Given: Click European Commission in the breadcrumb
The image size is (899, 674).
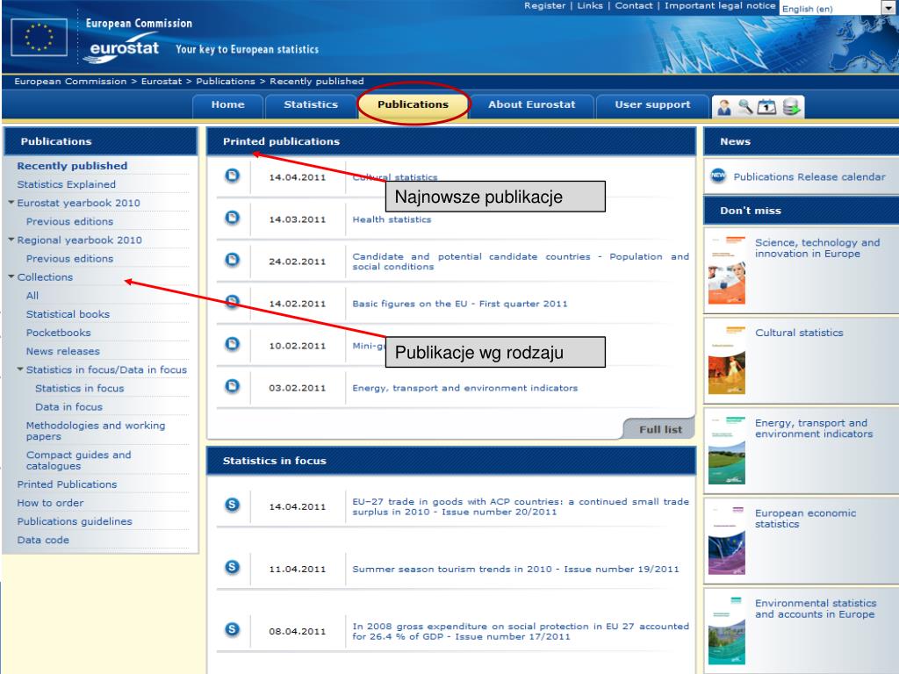Looking at the screenshot, I should coord(70,82).
